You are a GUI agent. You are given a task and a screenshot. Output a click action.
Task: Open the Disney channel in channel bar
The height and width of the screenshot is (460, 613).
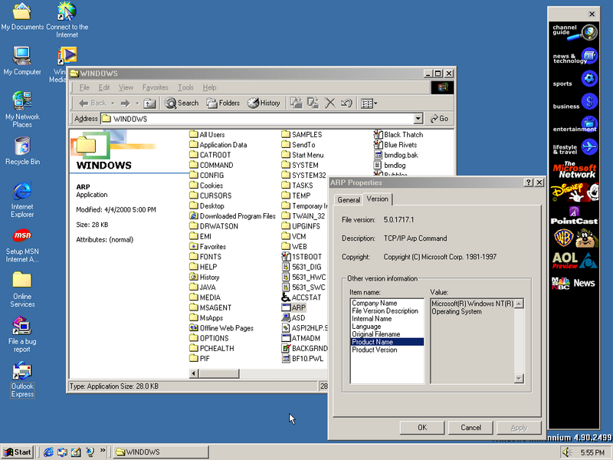575,193
